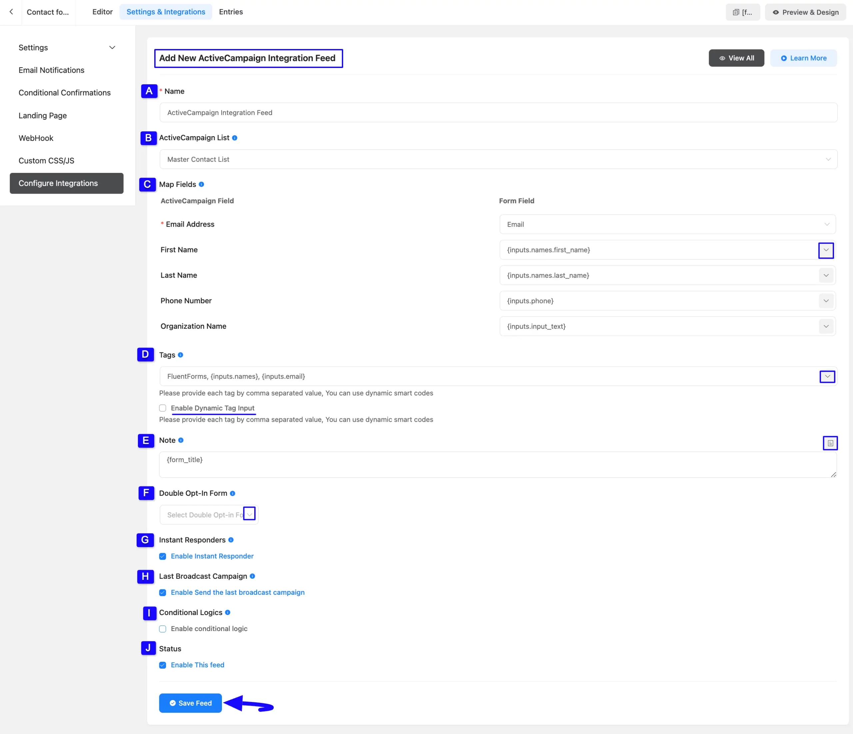
Task: Click the shortcode copy button in header
Action: click(x=743, y=12)
